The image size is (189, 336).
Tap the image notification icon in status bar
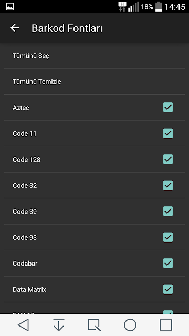(10, 7)
